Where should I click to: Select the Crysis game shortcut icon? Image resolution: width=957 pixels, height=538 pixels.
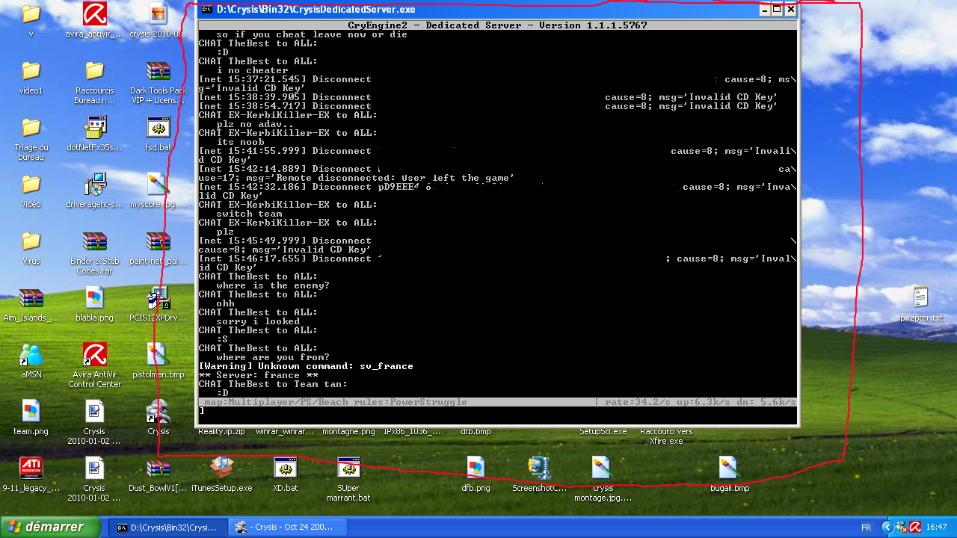158,411
